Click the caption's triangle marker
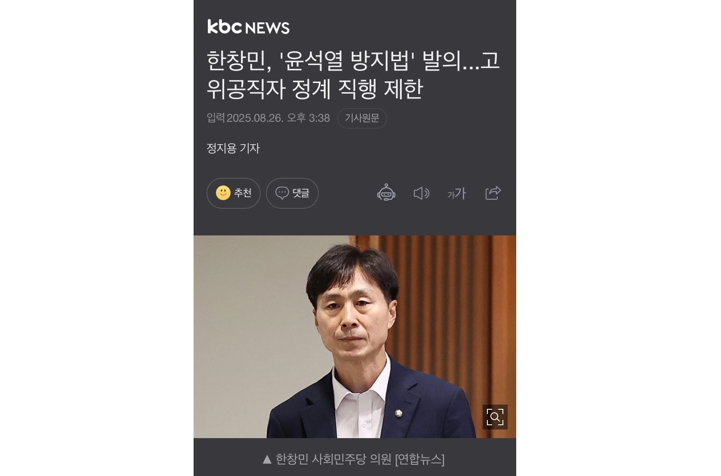721x476 pixels. click(267, 460)
